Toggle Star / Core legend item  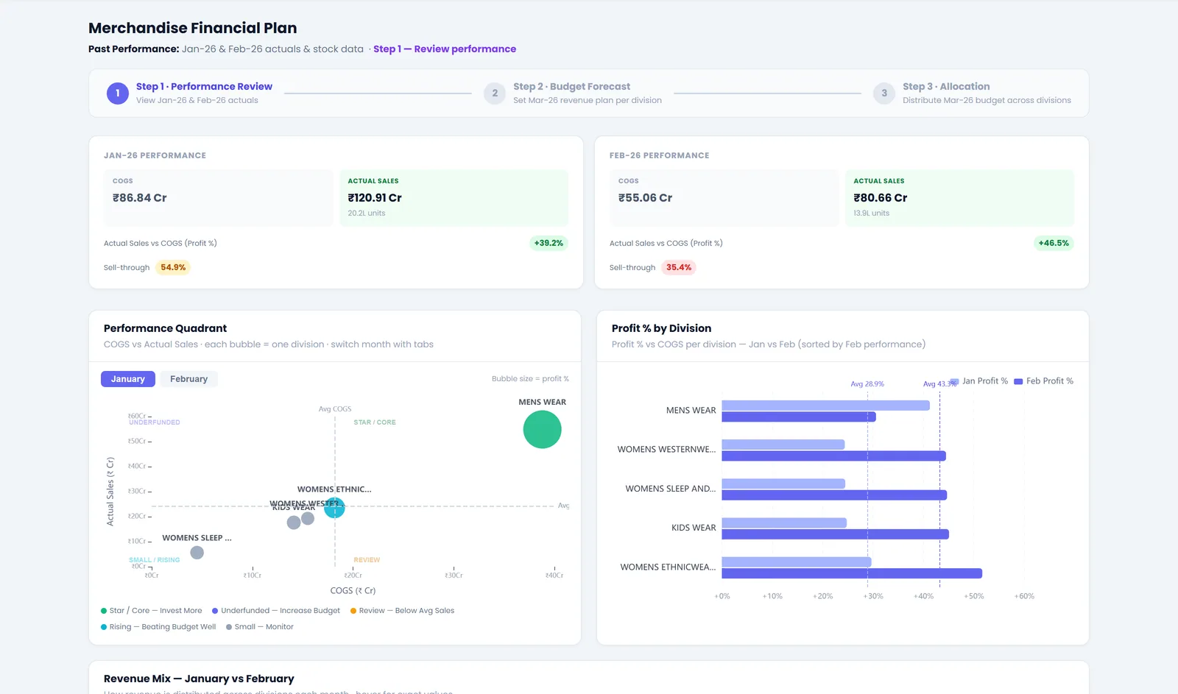(x=152, y=611)
